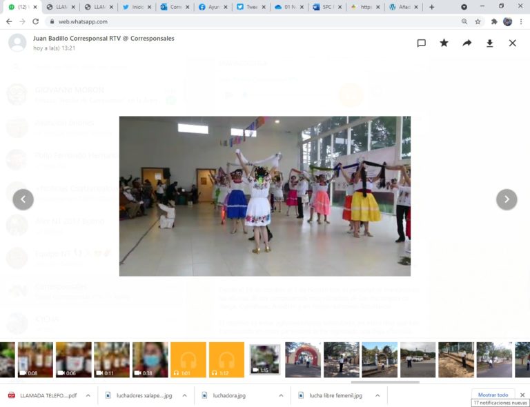Reload the WhatsApp Web page
This screenshot has height=407, width=530.
(35, 21)
